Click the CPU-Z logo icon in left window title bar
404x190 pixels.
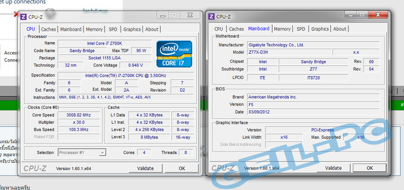[x=23, y=17]
